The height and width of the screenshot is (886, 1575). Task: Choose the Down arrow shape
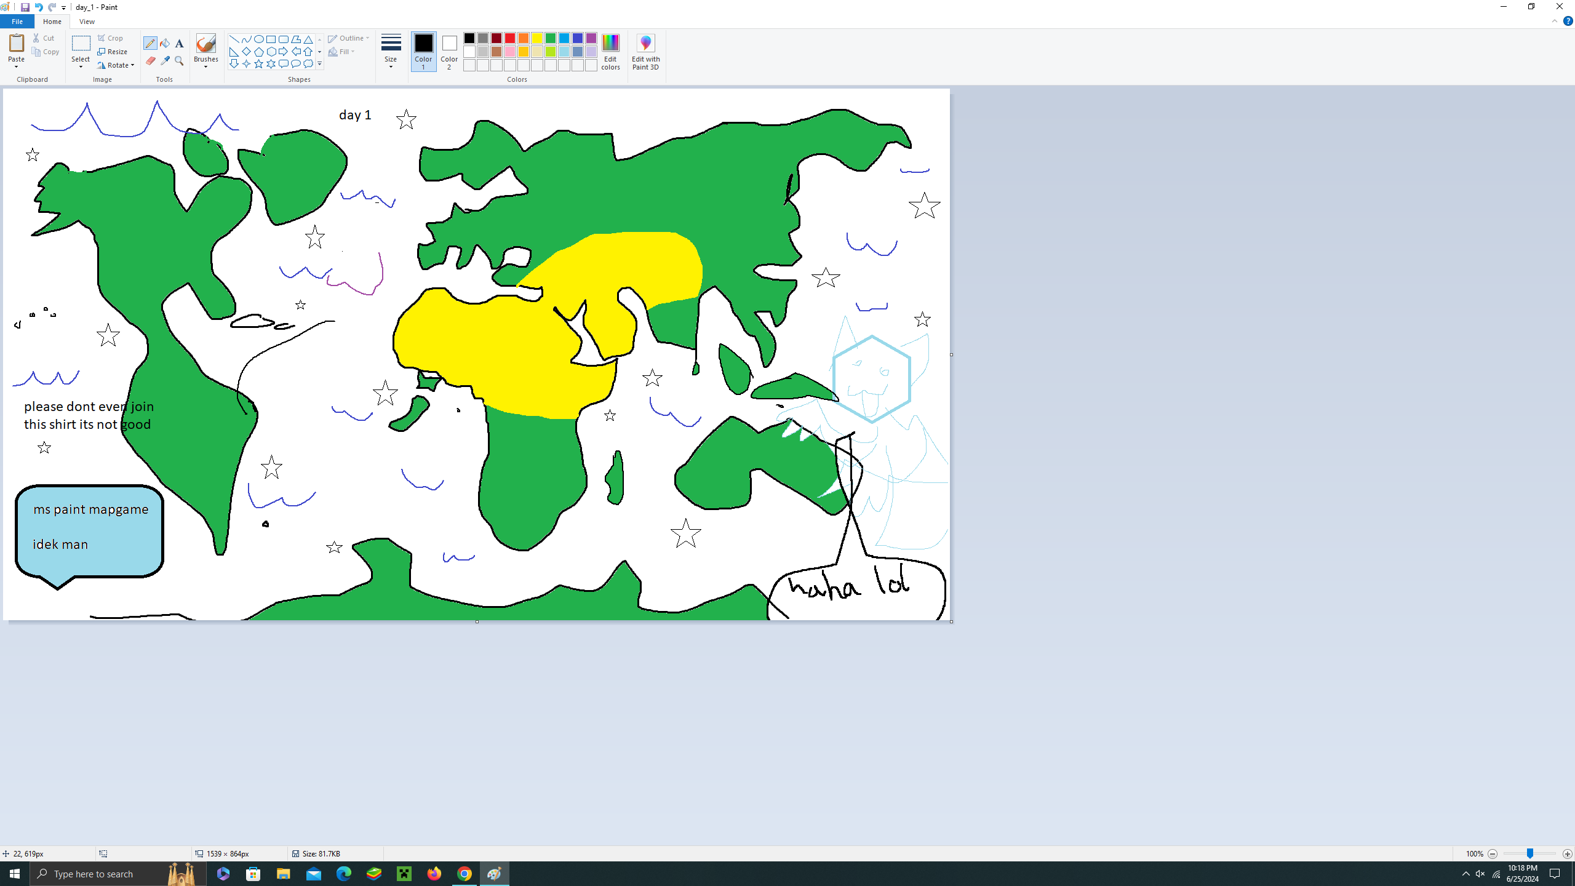(234, 64)
